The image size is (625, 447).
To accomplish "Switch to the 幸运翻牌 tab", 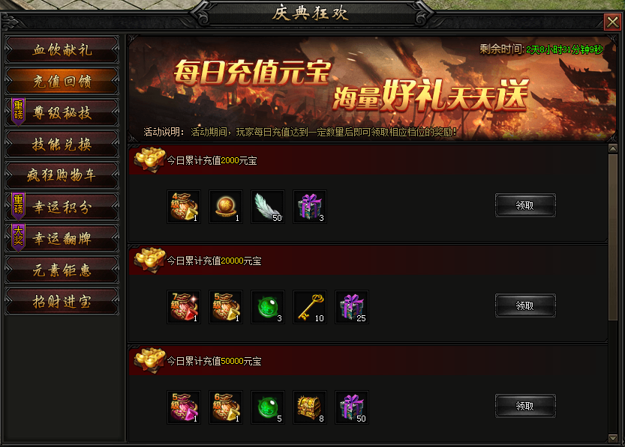I will 62,238.
